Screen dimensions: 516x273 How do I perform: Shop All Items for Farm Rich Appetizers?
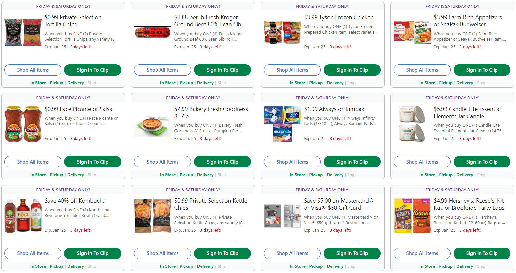422,70
